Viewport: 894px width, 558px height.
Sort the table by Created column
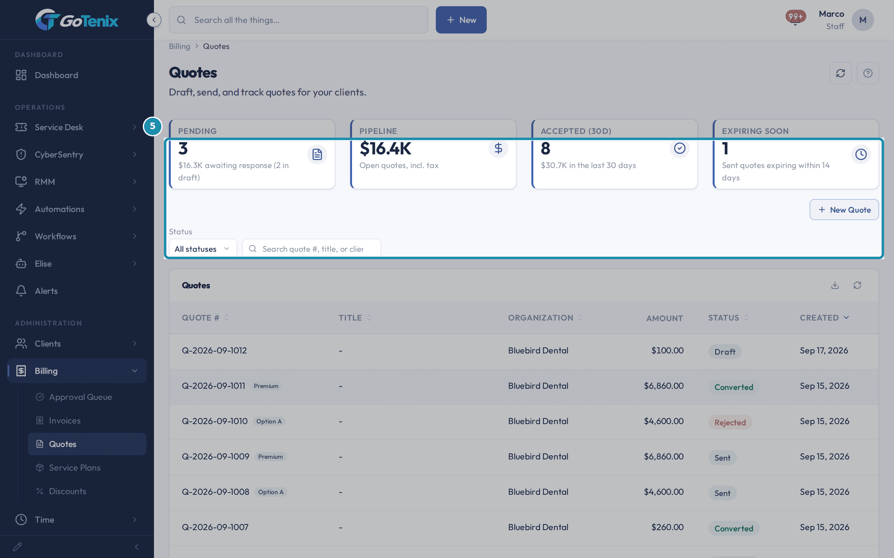pos(824,318)
